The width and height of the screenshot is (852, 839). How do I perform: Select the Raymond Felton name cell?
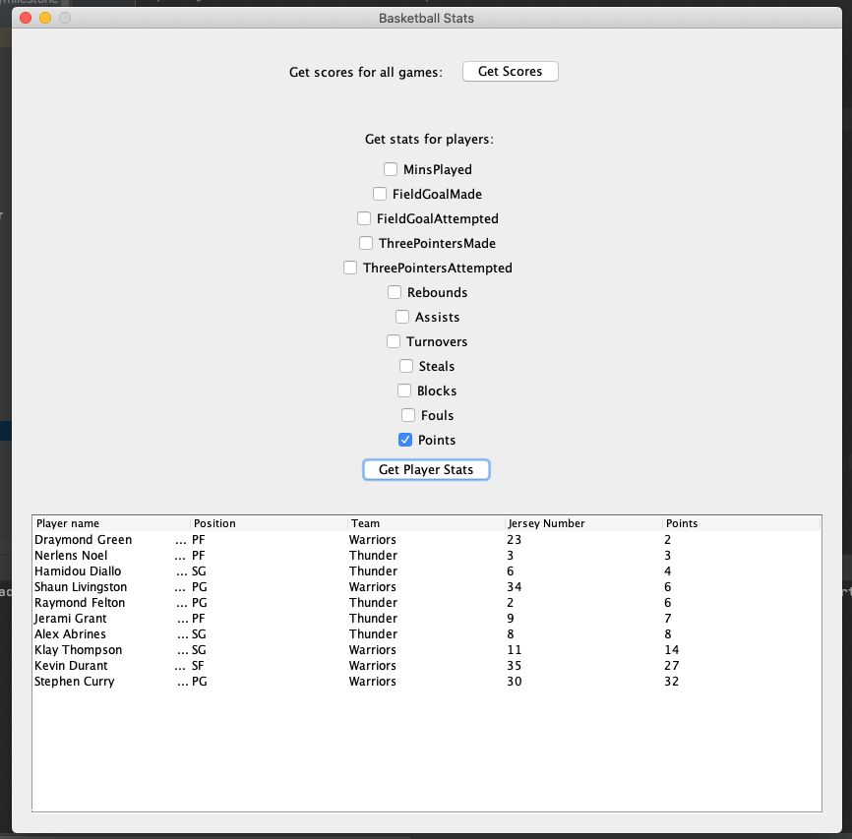pos(111,603)
